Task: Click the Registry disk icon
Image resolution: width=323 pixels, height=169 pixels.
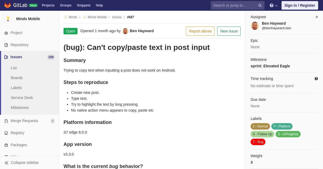Action: pos(6,133)
